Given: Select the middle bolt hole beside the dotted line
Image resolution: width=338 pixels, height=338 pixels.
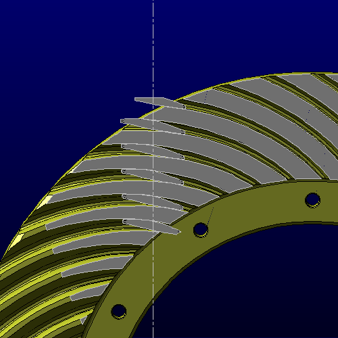Looking at the screenshot, I should point(201,229).
